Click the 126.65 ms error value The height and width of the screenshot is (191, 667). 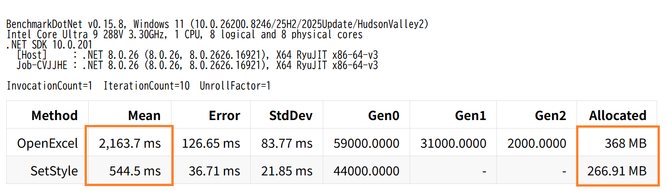click(211, 143)
